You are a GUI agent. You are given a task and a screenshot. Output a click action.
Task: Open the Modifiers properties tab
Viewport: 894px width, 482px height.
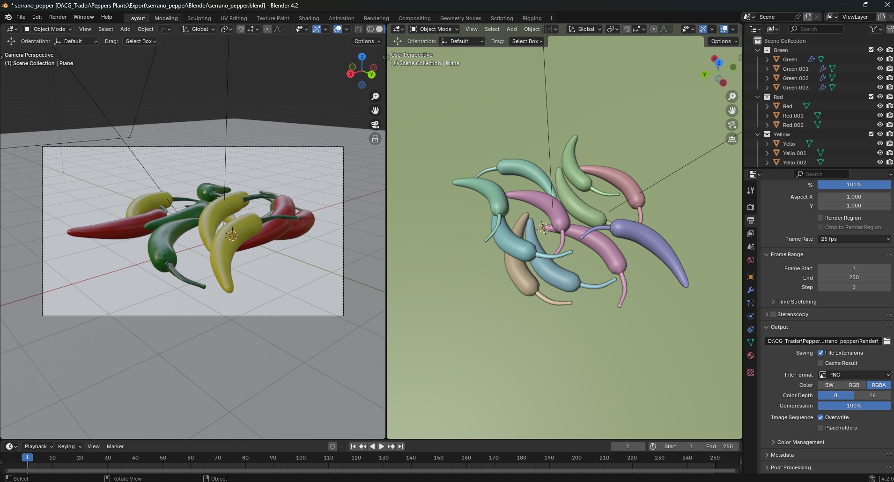[x=751, y=290]
